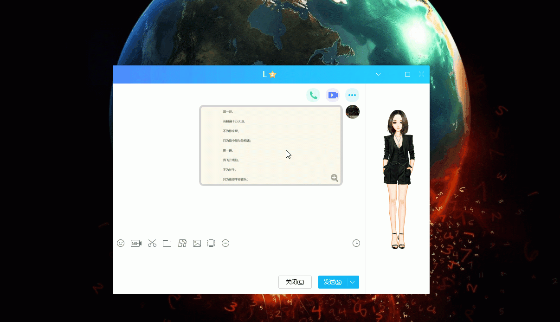Expand the send options dropdown arrow
Image resolution: width=560 pixels, height=322 pixels.
click(353, 282)
